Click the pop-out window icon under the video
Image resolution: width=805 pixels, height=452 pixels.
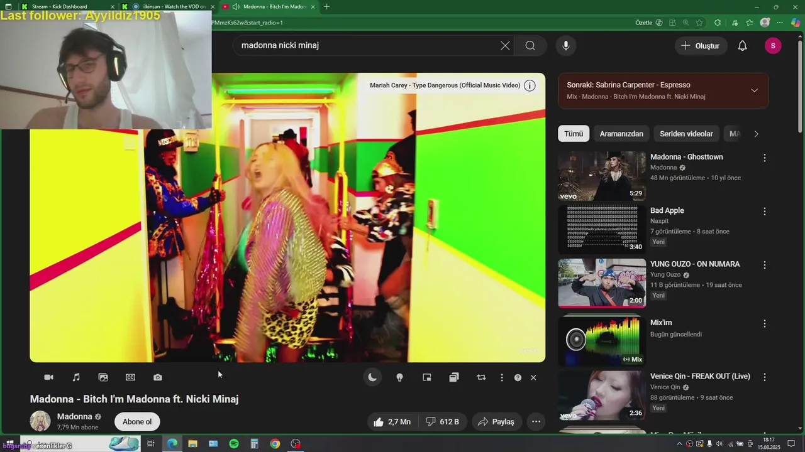pos(454,377)
